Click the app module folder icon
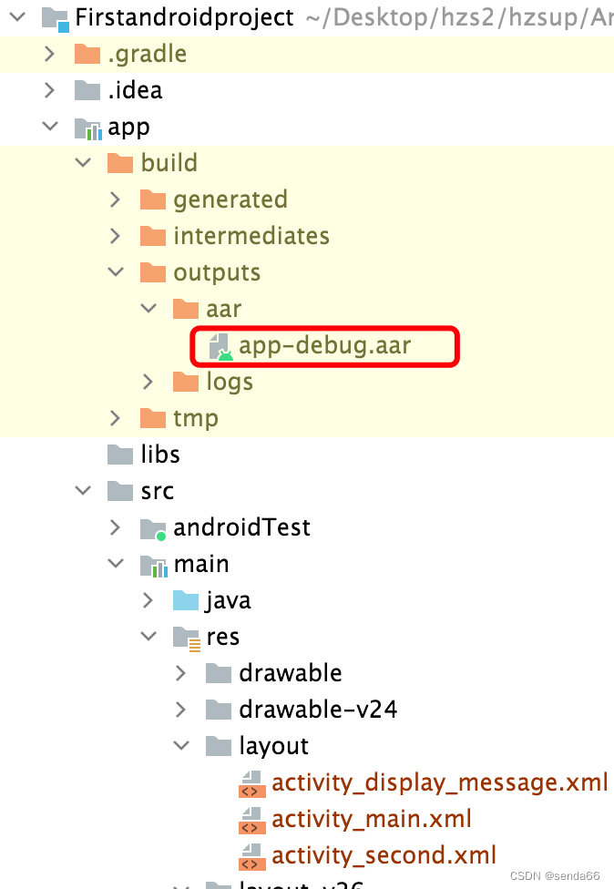Screen dimensions: 614x889 pos(87,128)
